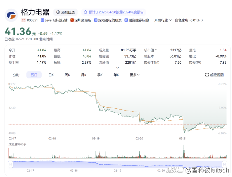Click the 深圳交易所 red icon tag
The height and width of the screenshot is (177, 232).
[72, 20]
